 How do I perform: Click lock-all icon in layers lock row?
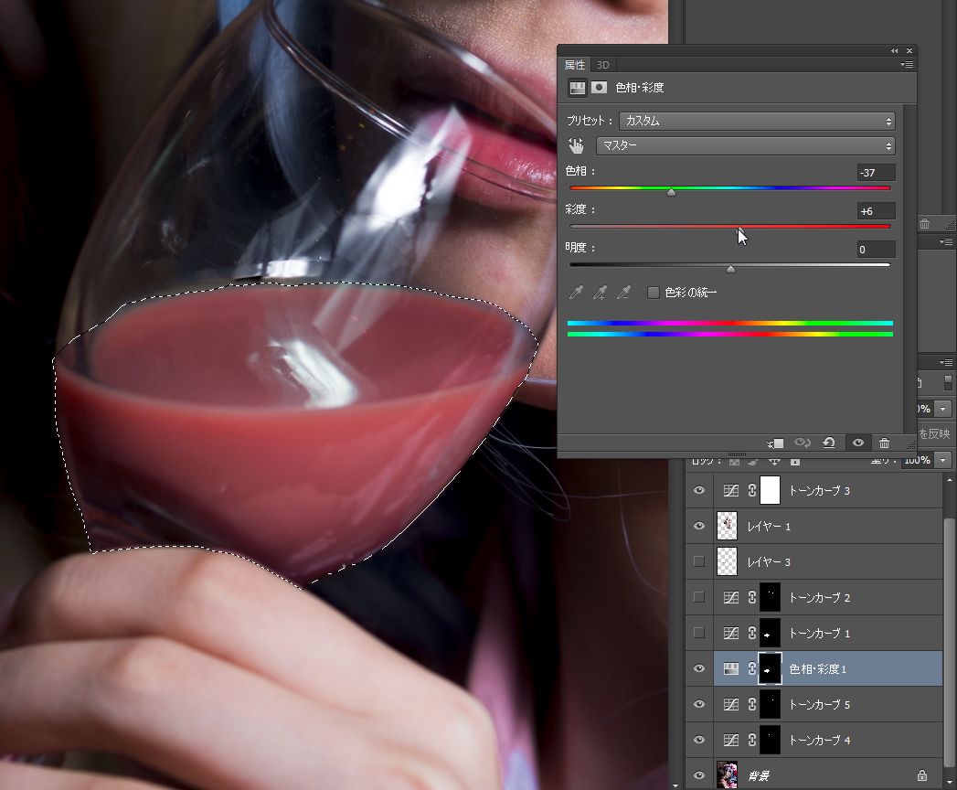pyautogui.click(x=794, y=461)
